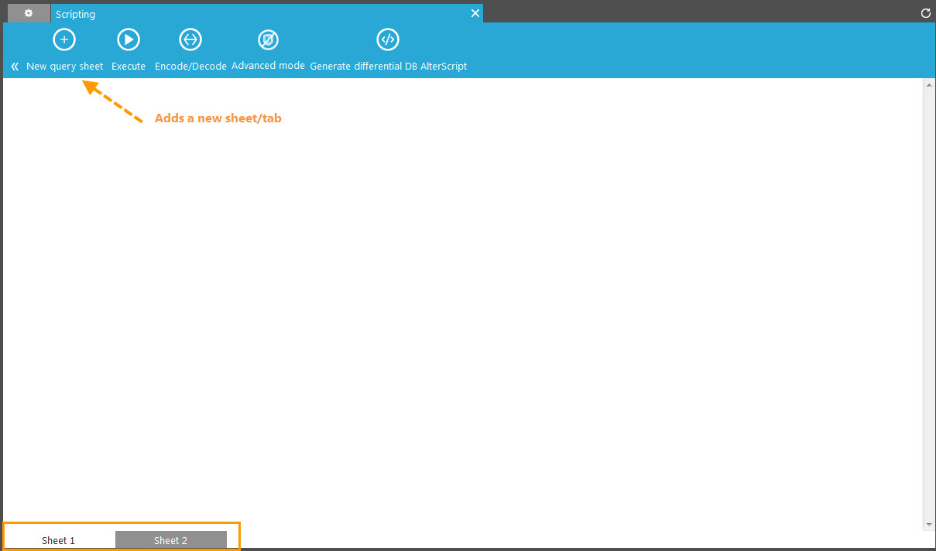Close the Scripting tab with the X
Viewport: 936px width, 551px height.
coord(475,13)
